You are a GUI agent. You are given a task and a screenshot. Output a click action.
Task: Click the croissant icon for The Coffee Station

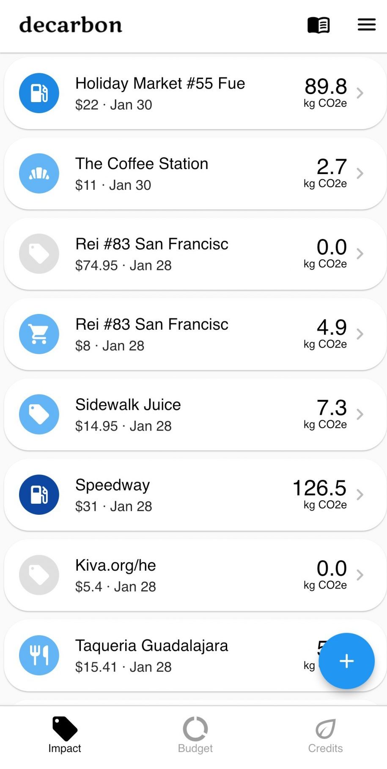click(39, 173)
